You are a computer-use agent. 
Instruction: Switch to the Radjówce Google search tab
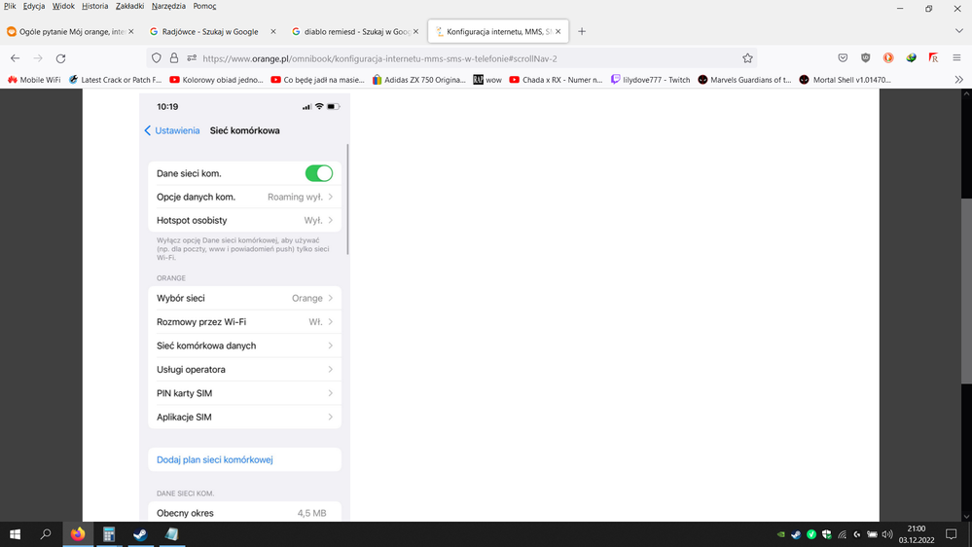click(x=209, y=31)
